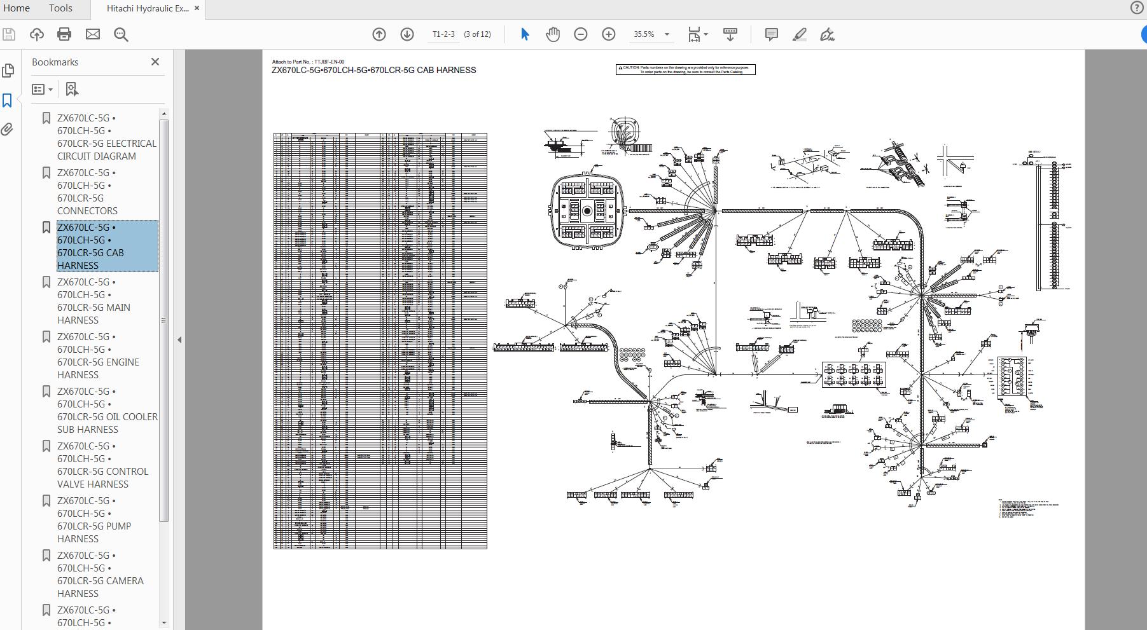
Task: Go to next page arrow
Action: [407, 34]
